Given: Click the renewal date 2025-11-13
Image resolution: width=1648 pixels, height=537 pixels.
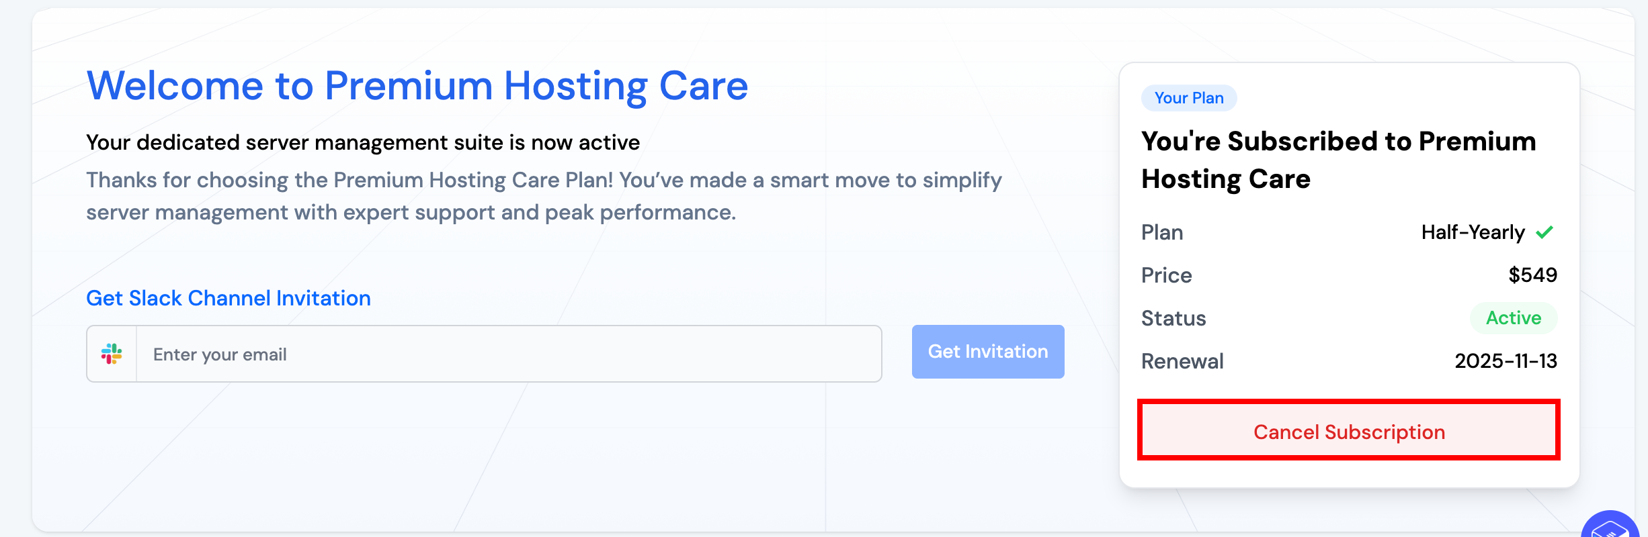Looking at the screenshot, I should pos(1506,361).
